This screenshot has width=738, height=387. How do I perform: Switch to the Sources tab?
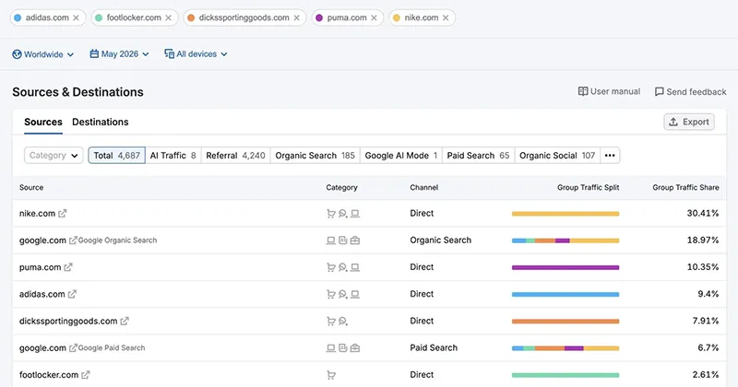(43, 122)
